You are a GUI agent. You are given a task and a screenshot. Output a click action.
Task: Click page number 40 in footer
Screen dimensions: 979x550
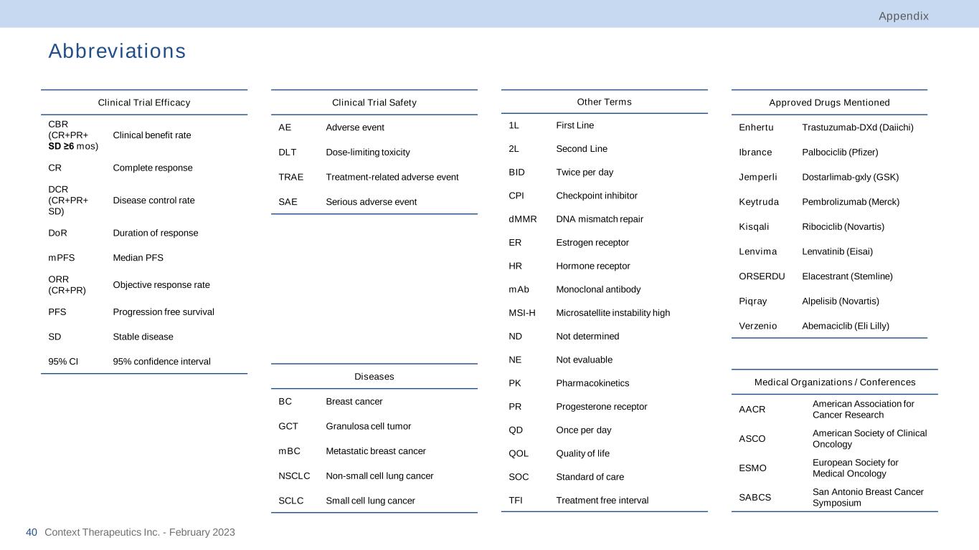[31, 532]
